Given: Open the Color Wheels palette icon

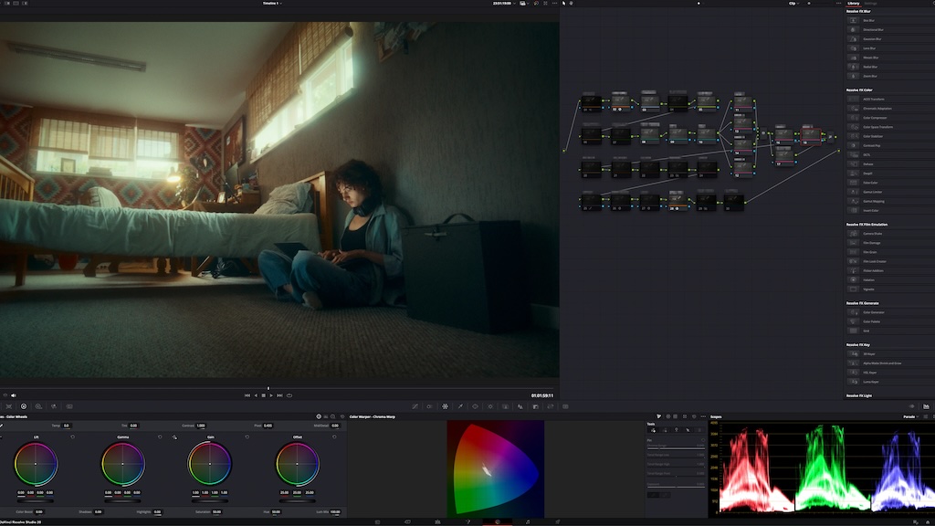Looking at the screenshot, I should tap(24, 406).
